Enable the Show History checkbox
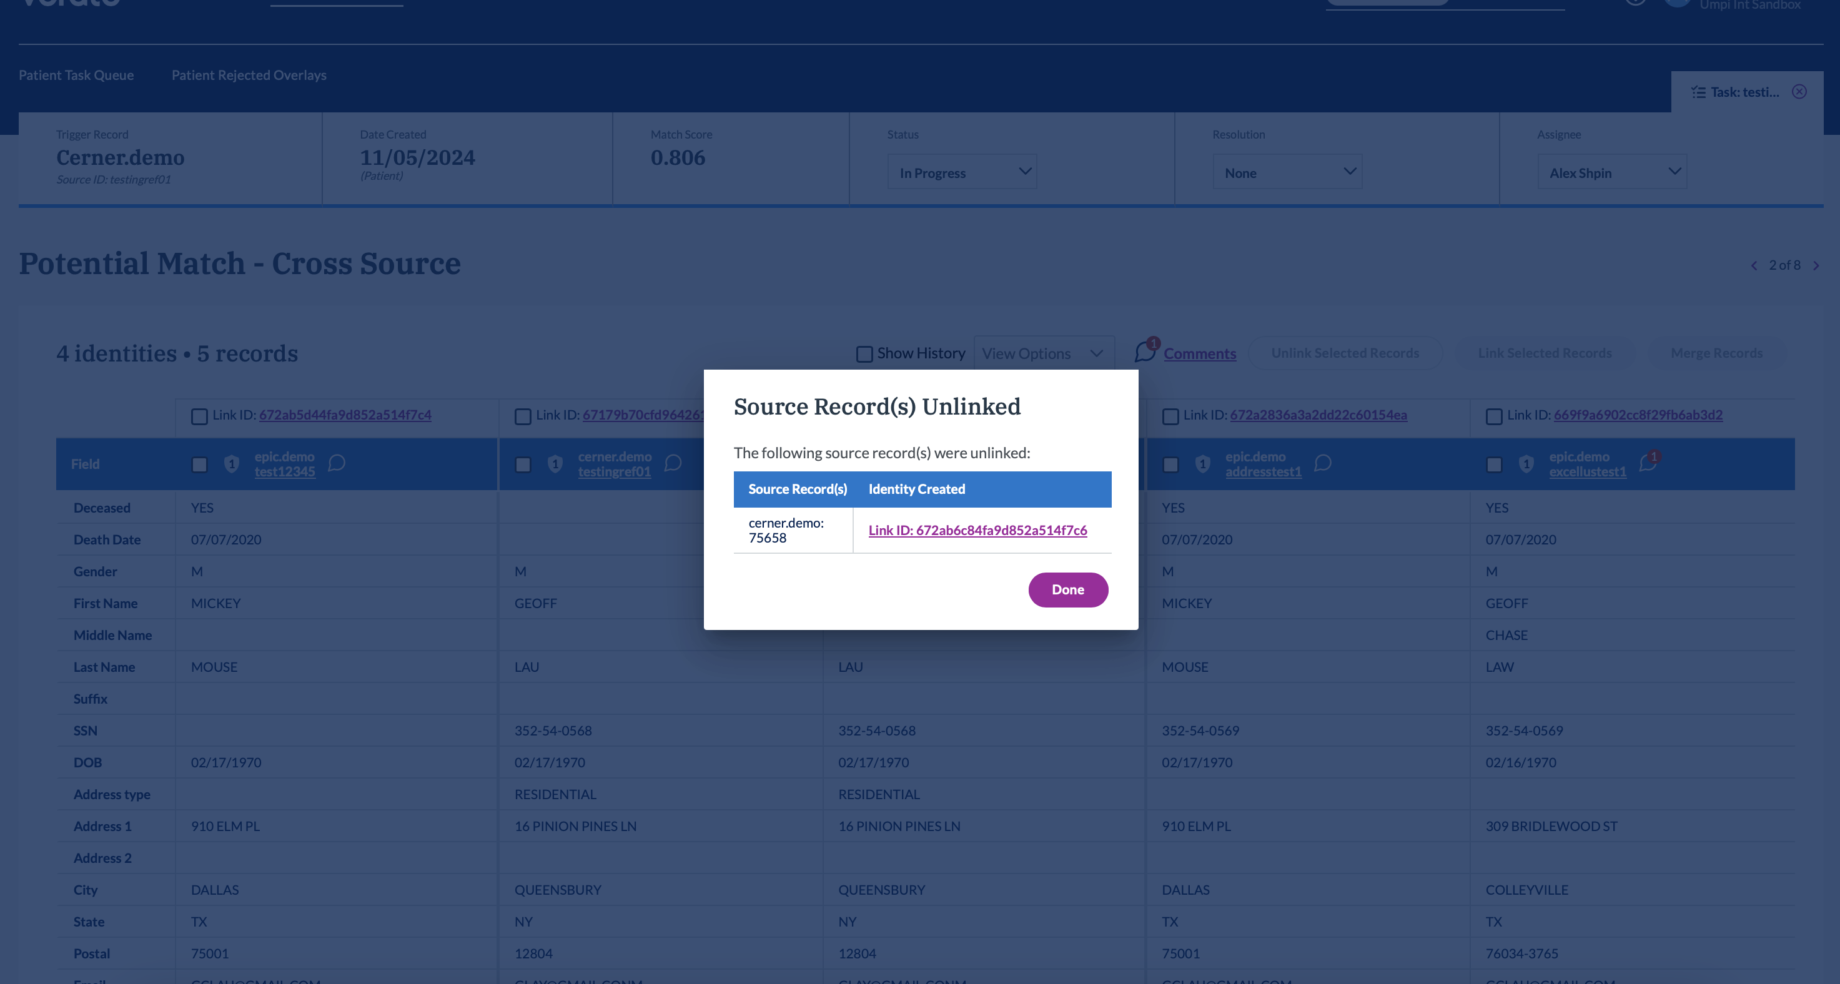1840x984 pixels. (864, 354)
